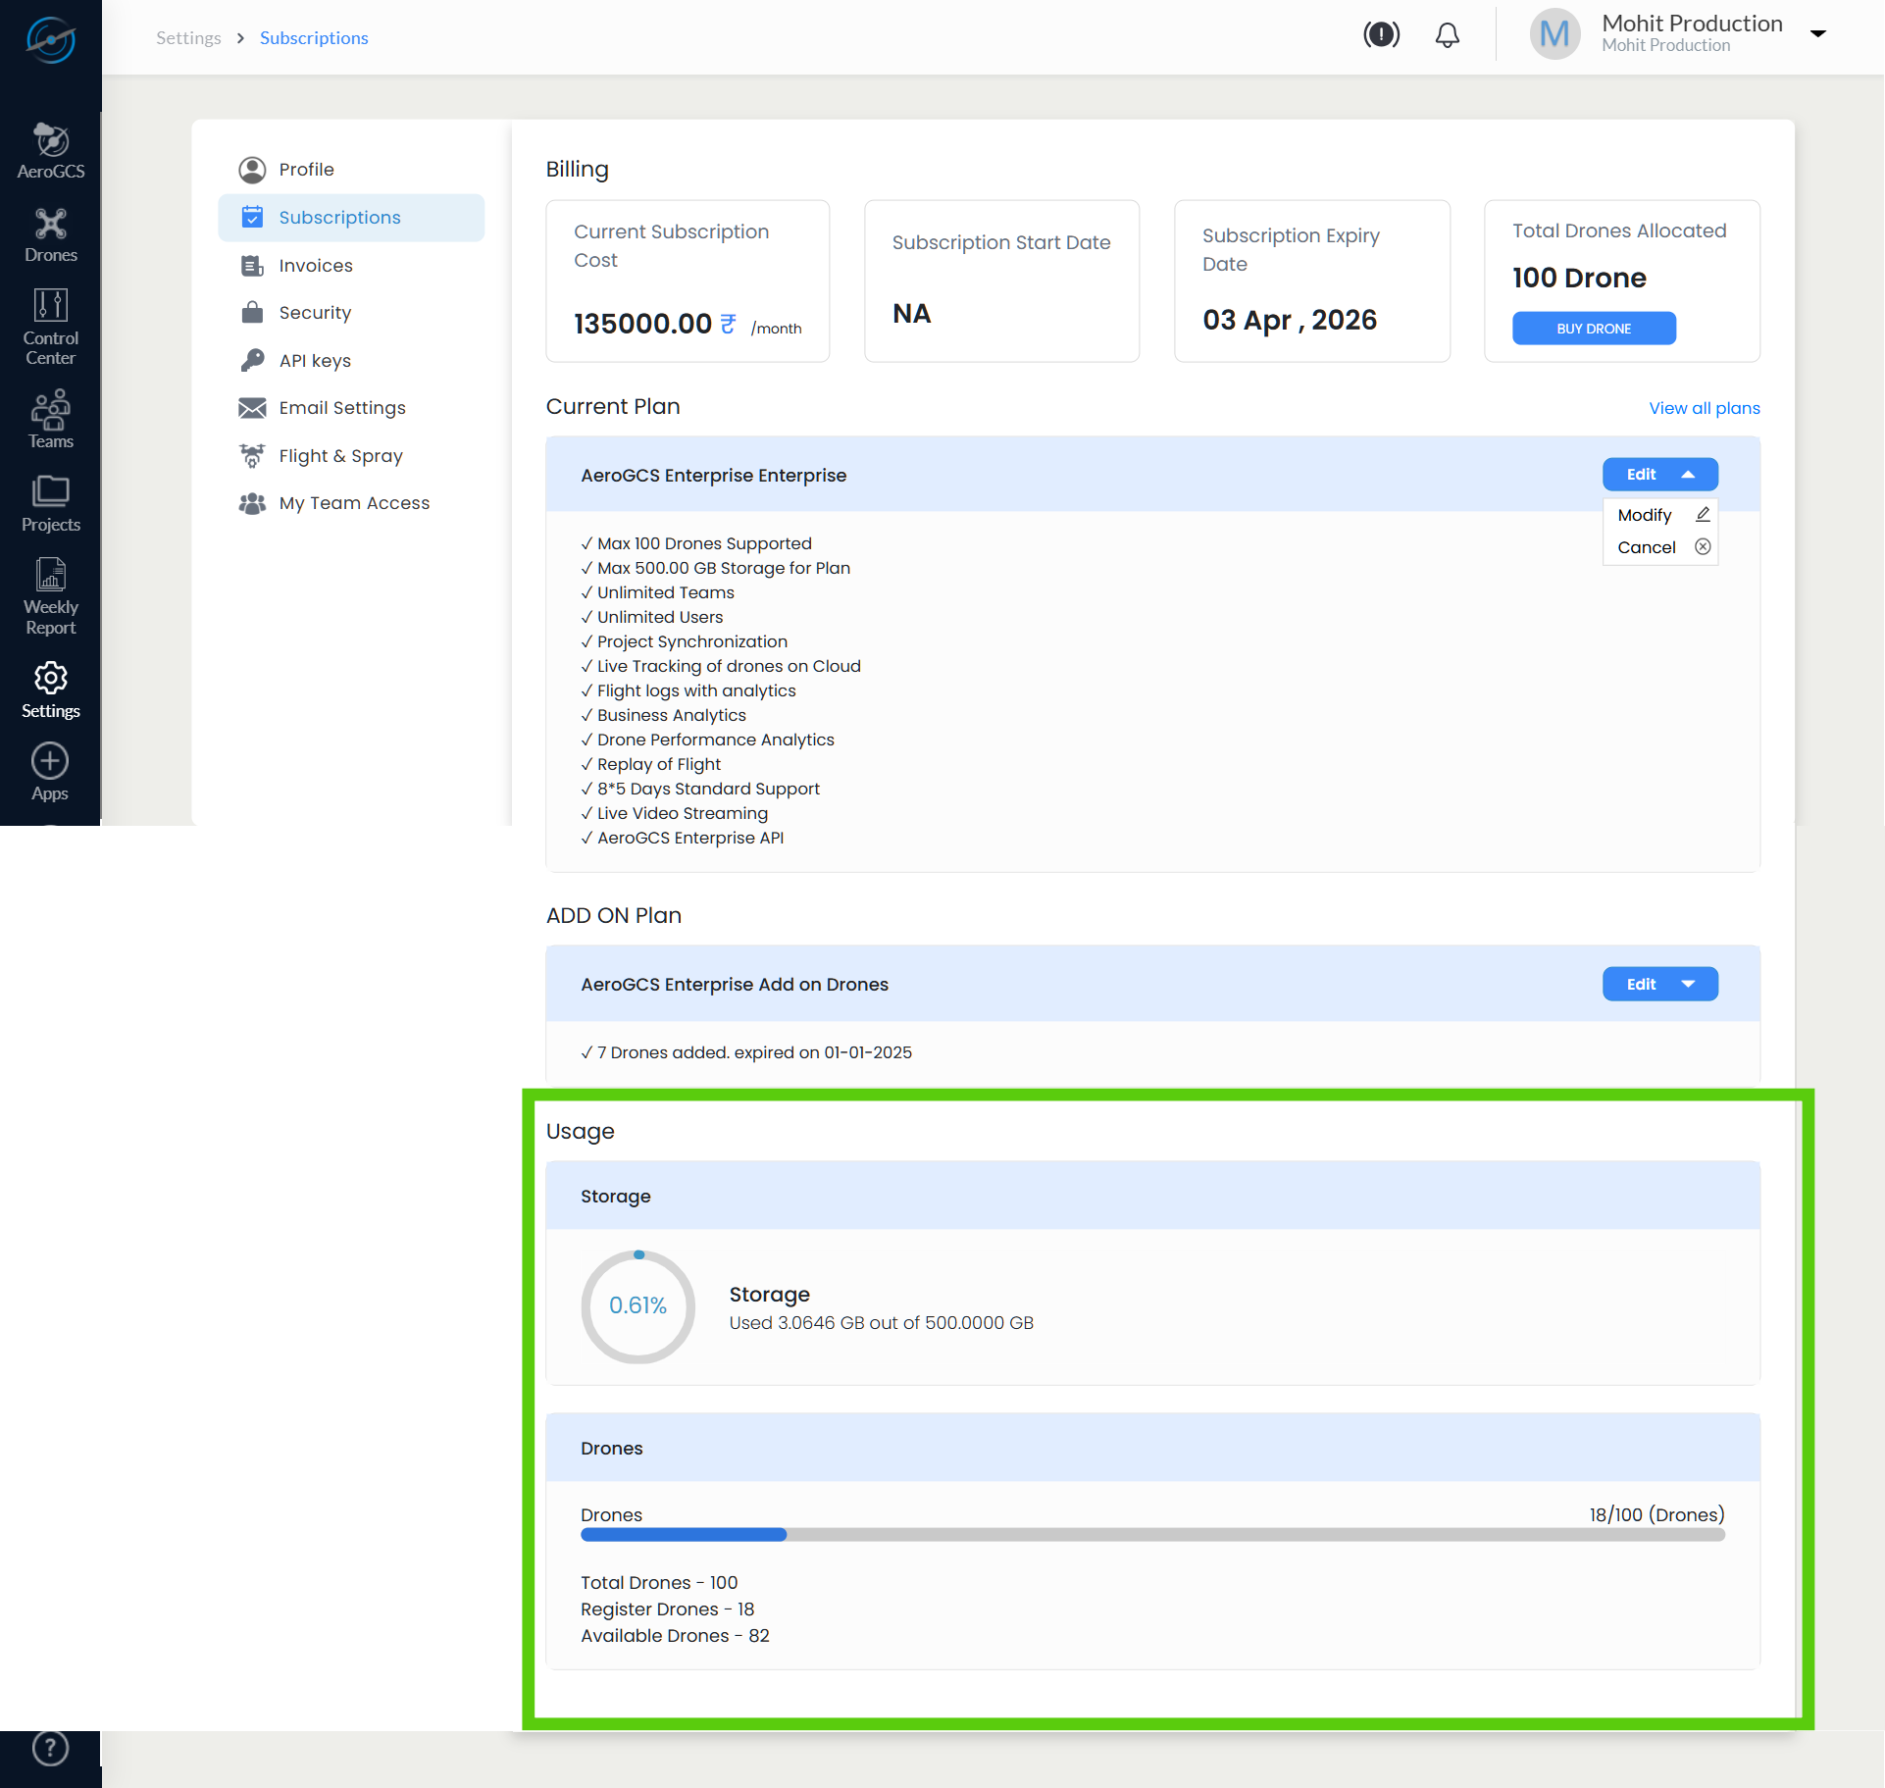Open Email Settings item

point(351,407)
